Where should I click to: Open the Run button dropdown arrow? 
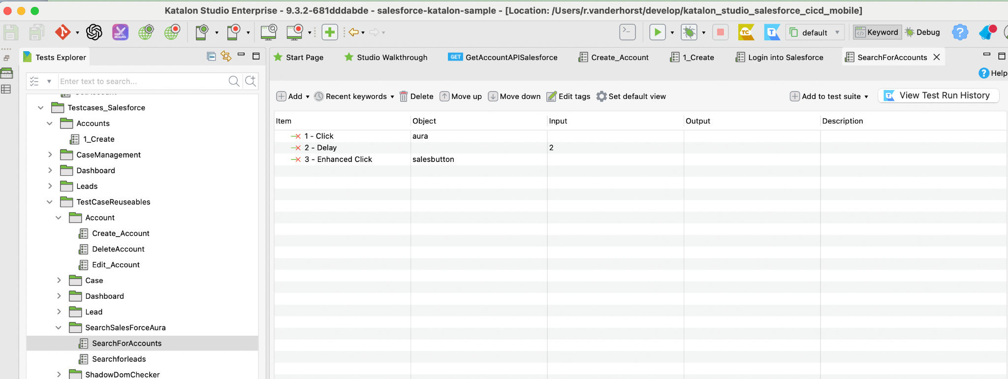[x=672, y=33]
